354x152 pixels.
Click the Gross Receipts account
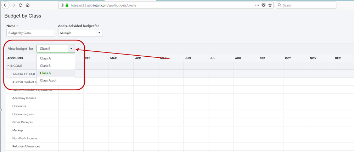[x=23, y=122]
